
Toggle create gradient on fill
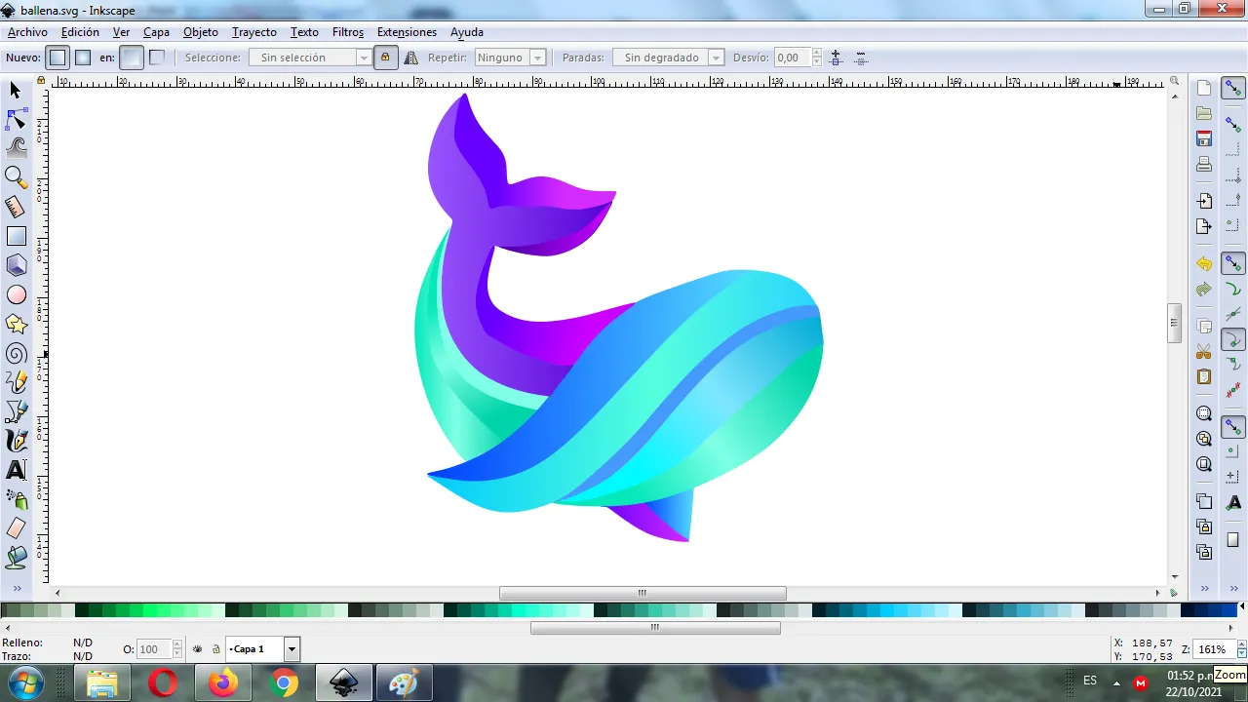tap(131, 58)
